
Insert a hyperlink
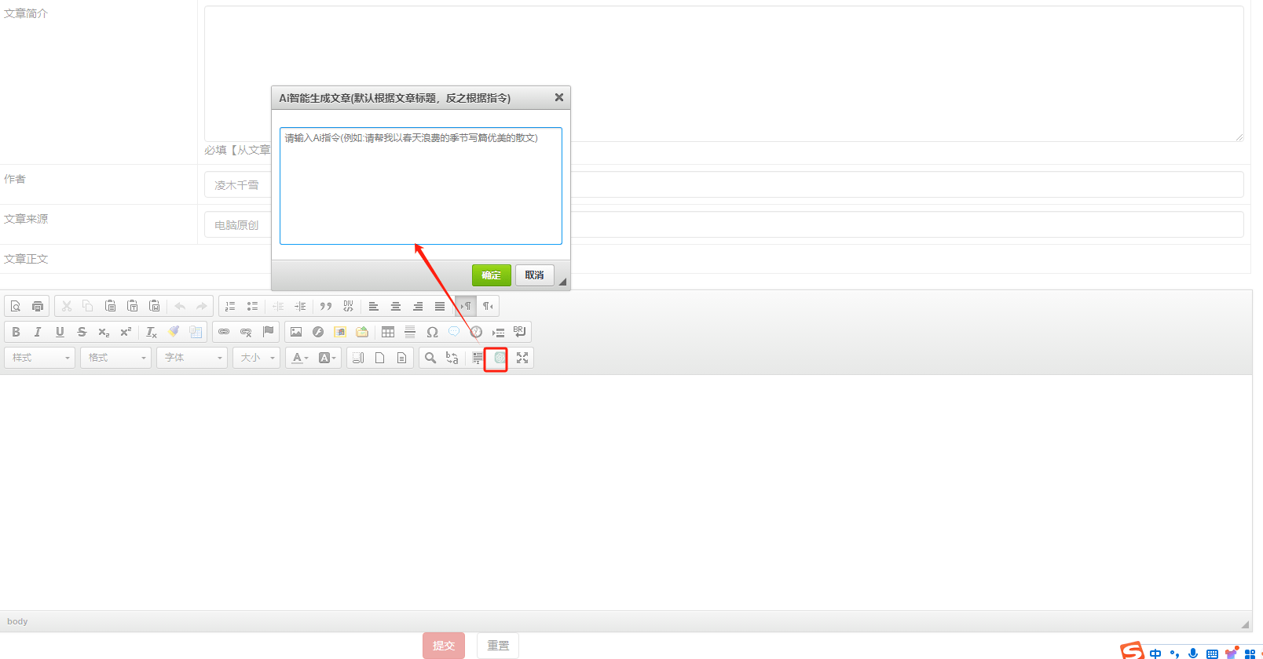(224, 332)
